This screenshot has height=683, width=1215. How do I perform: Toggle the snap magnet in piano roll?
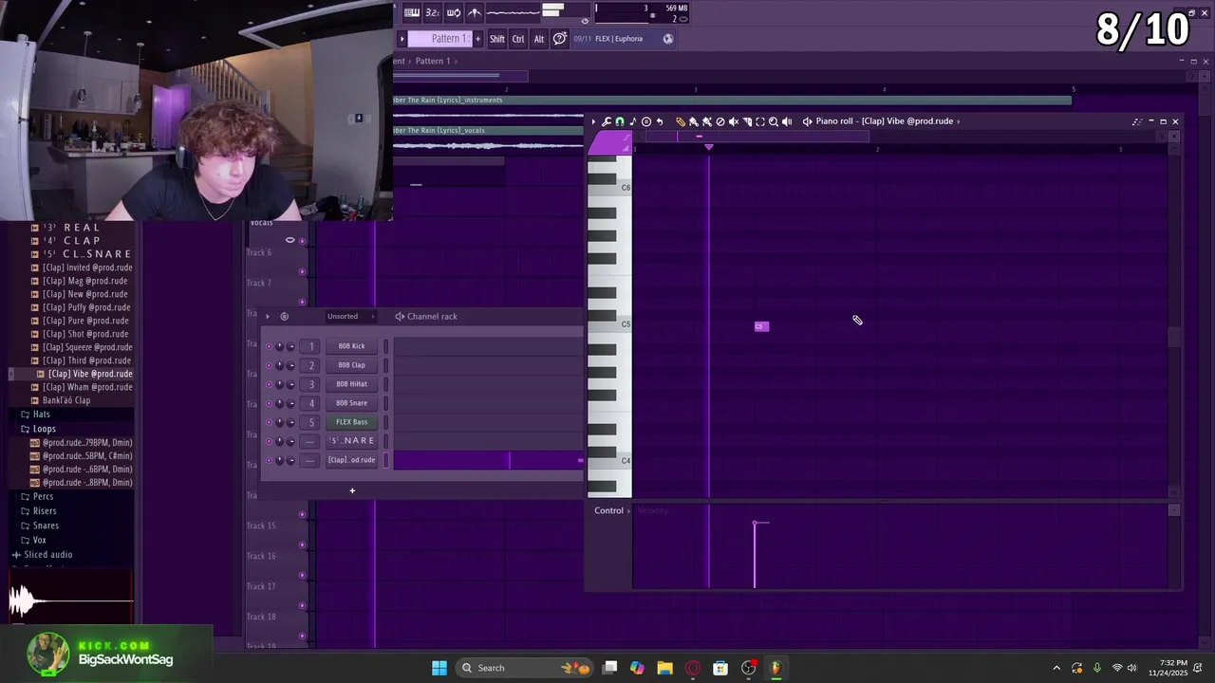tap(620, 121)
